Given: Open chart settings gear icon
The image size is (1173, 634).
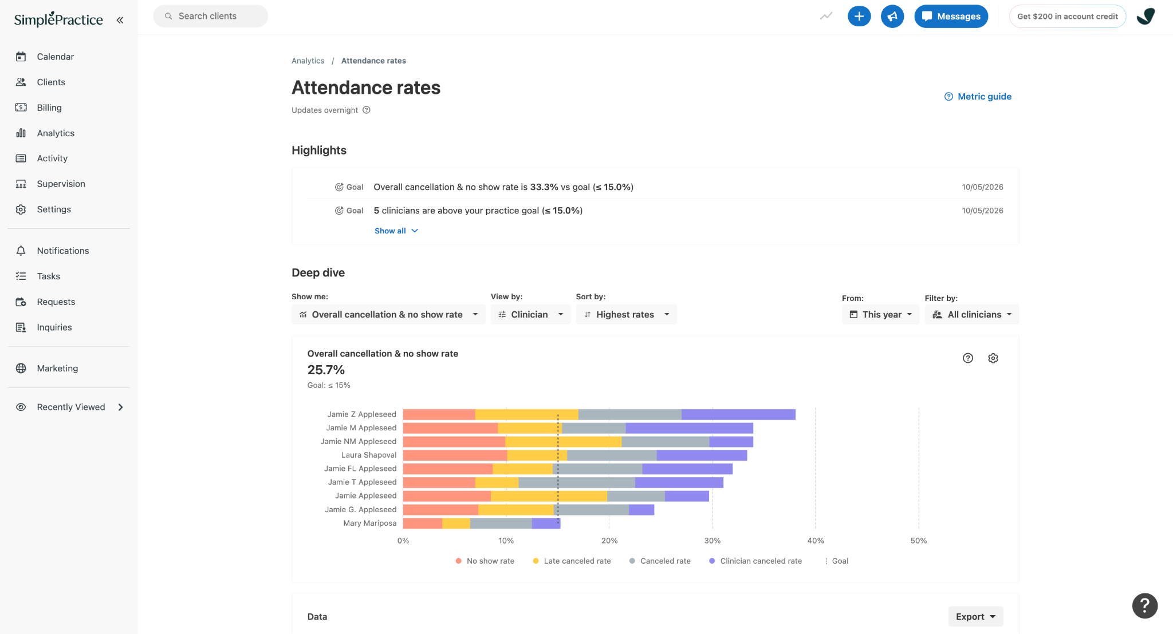Looking at the screenshot, I should pos(993,358).
